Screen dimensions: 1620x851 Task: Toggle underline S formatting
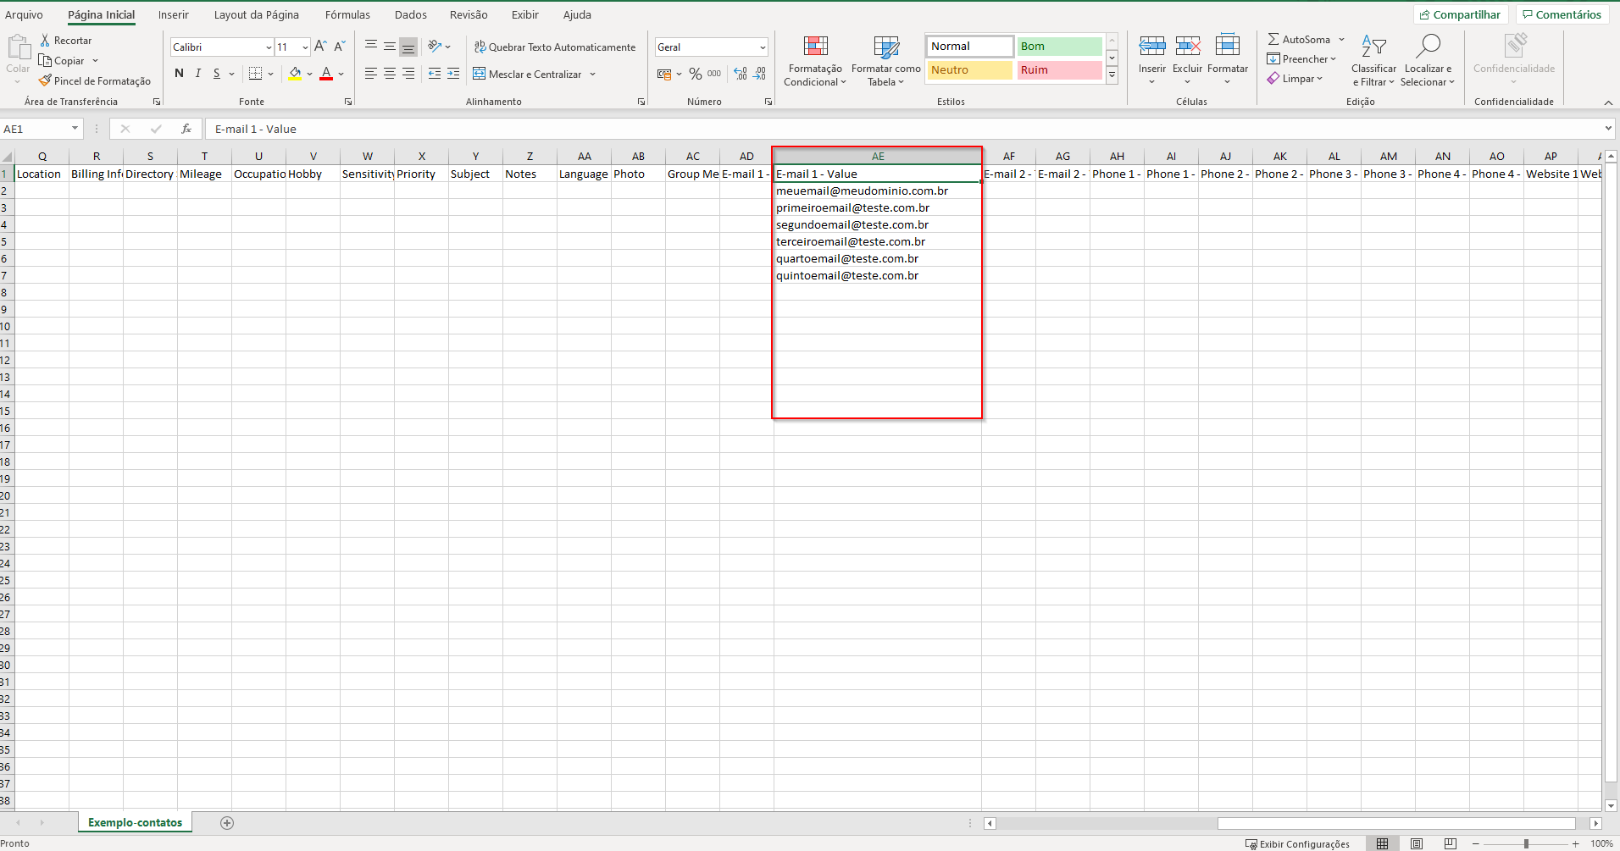pos(217,74)
